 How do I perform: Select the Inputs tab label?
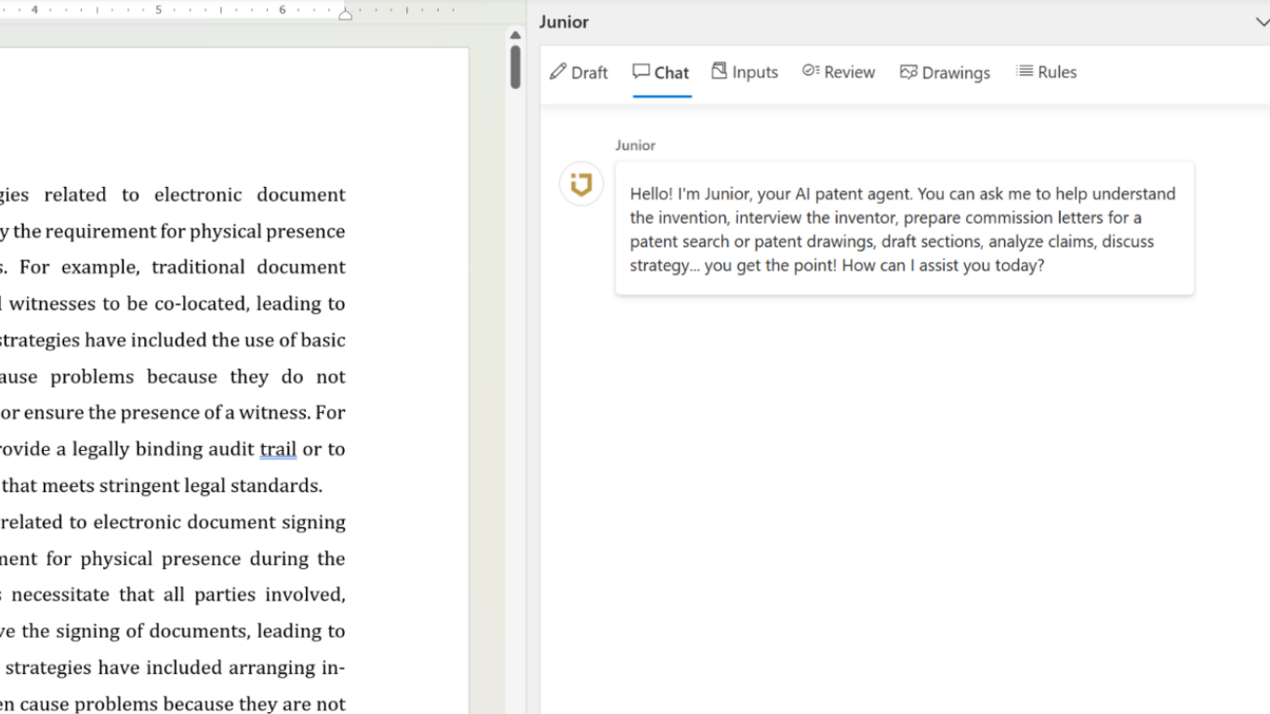click(x=754, y=73)
